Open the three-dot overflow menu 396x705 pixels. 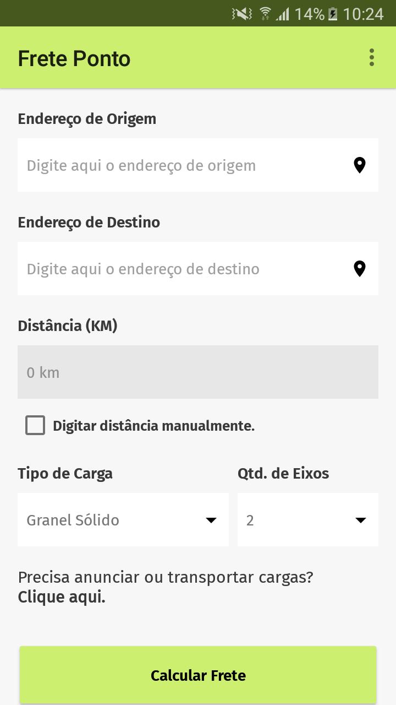[x=372, y=58]
